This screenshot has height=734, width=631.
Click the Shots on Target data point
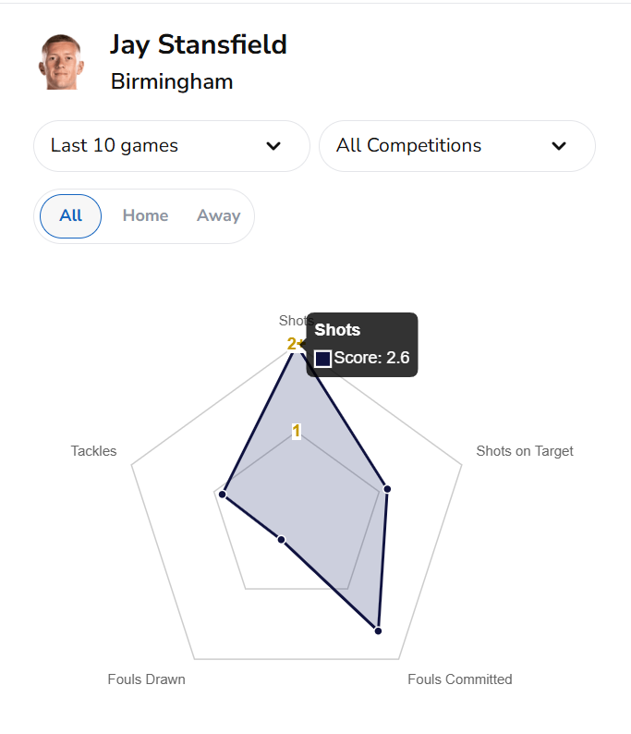pyautogui.click(x=387, y=489)
